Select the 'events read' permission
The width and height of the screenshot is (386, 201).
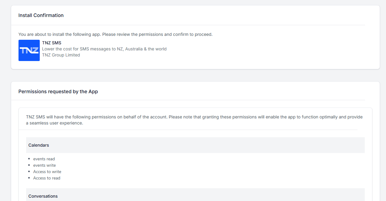[44, 159]
